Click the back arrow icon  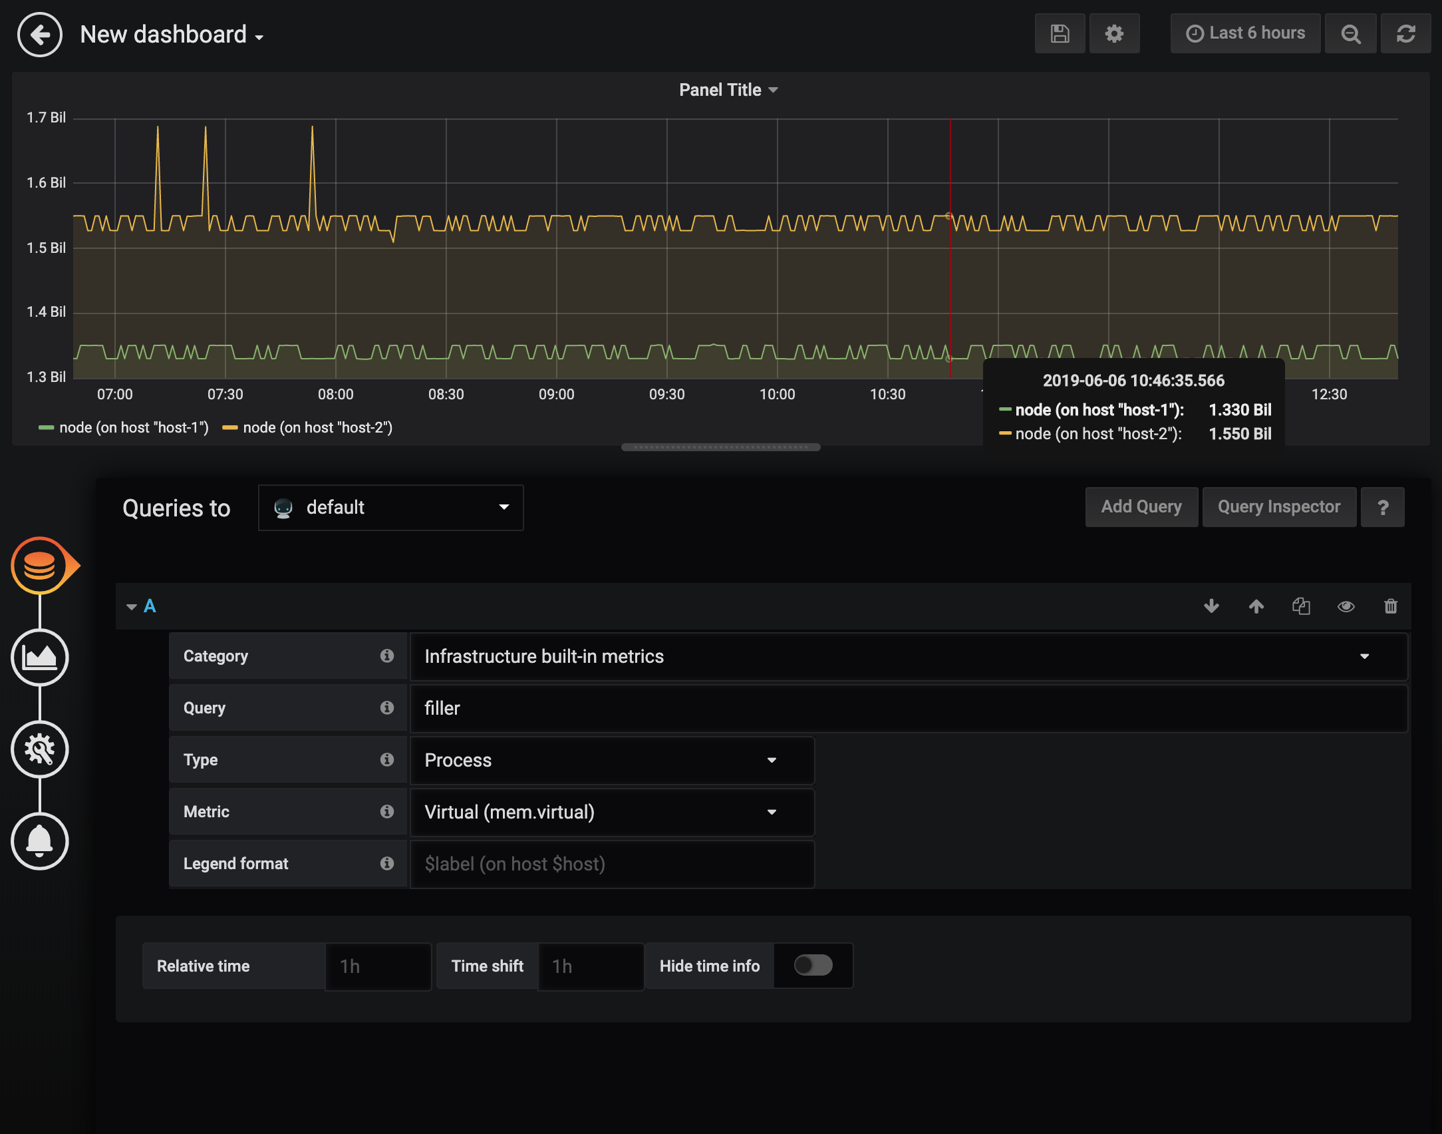coord(40,35)
